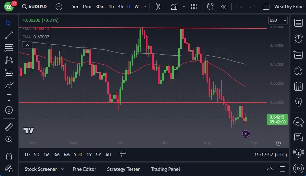Image resolution: width=306 pixels, height=176 pixels.
Task: Toggle lock all drawing tools
Action: [9, 168]
